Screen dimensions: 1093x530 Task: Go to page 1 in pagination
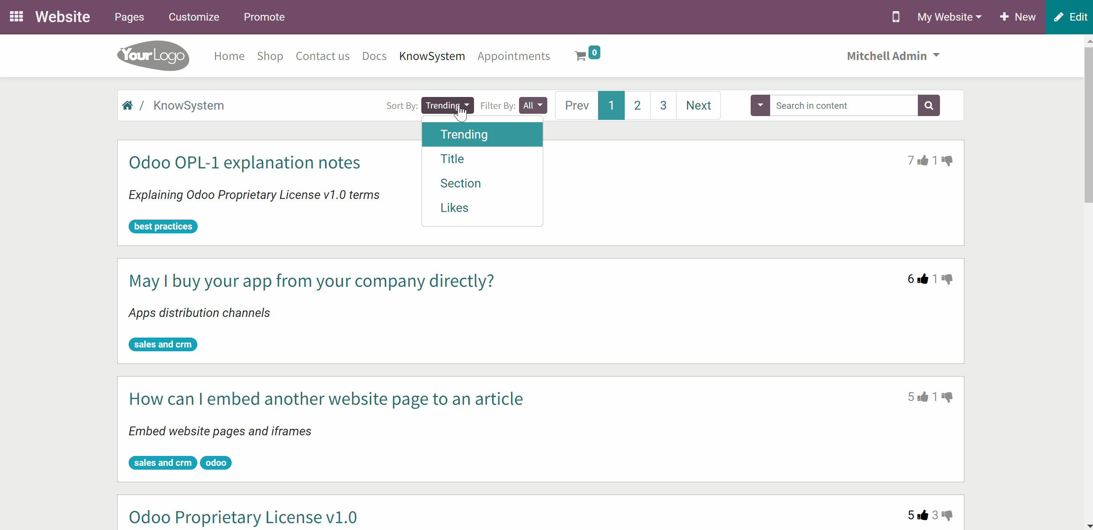point(611,105)
